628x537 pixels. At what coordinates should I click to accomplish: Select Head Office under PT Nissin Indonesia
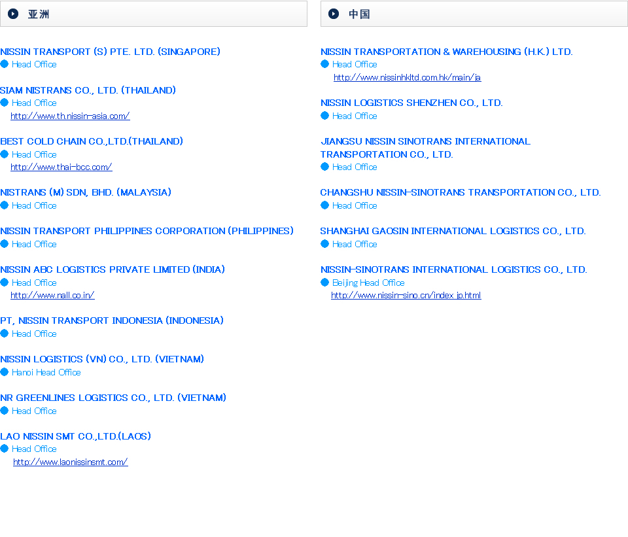34,334
